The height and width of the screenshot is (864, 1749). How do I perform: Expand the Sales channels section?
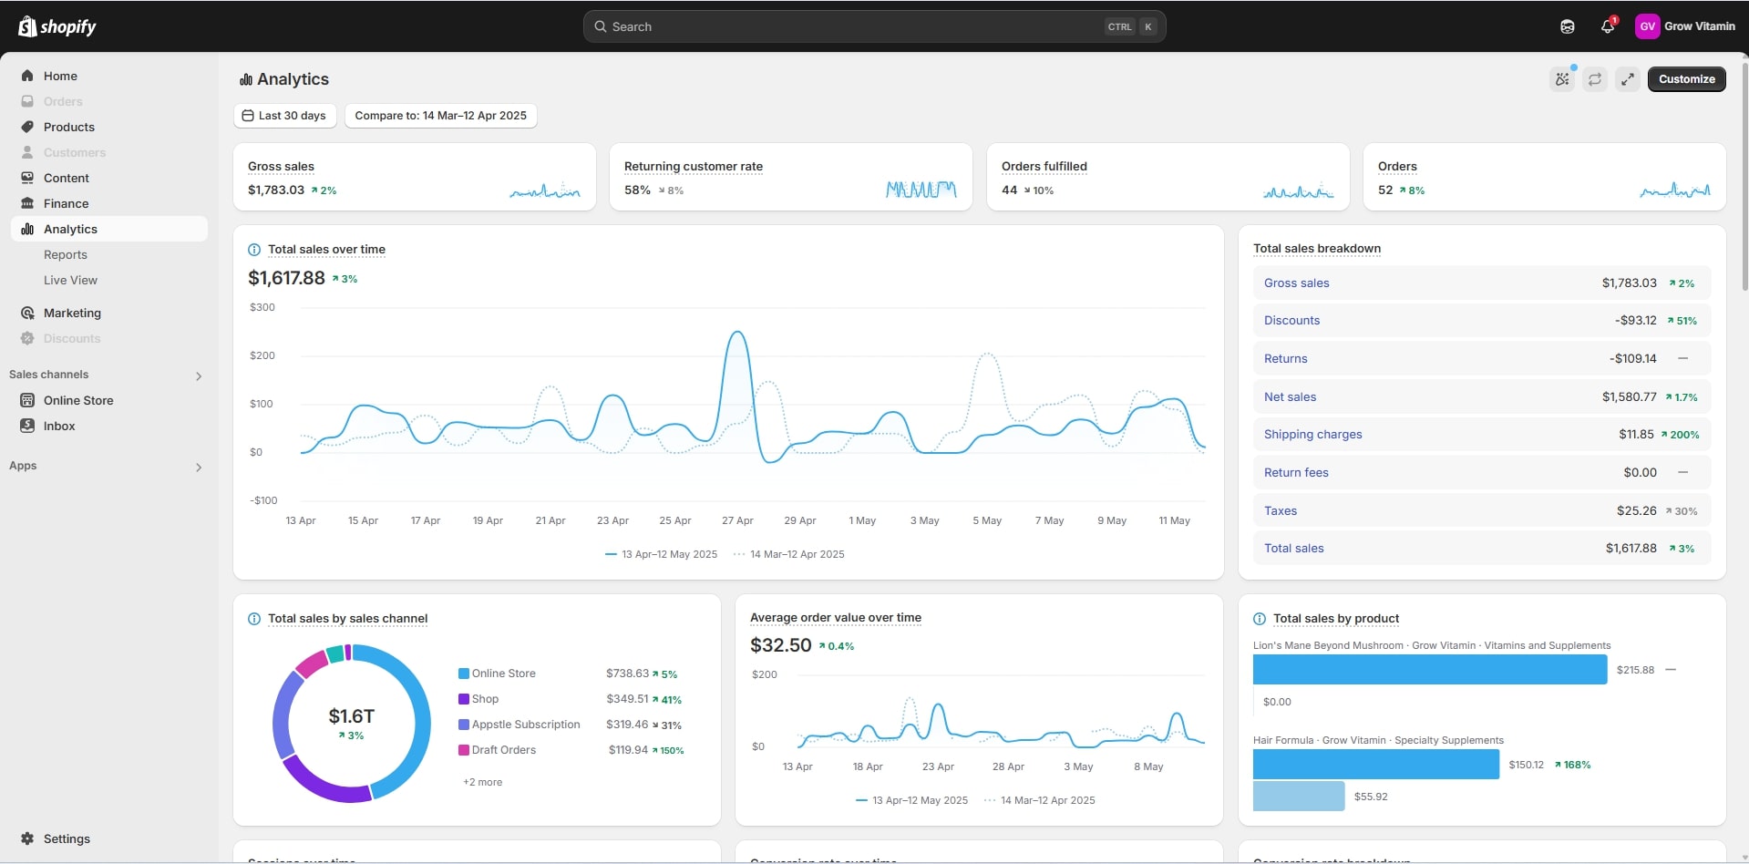click(x=198, y=375)
